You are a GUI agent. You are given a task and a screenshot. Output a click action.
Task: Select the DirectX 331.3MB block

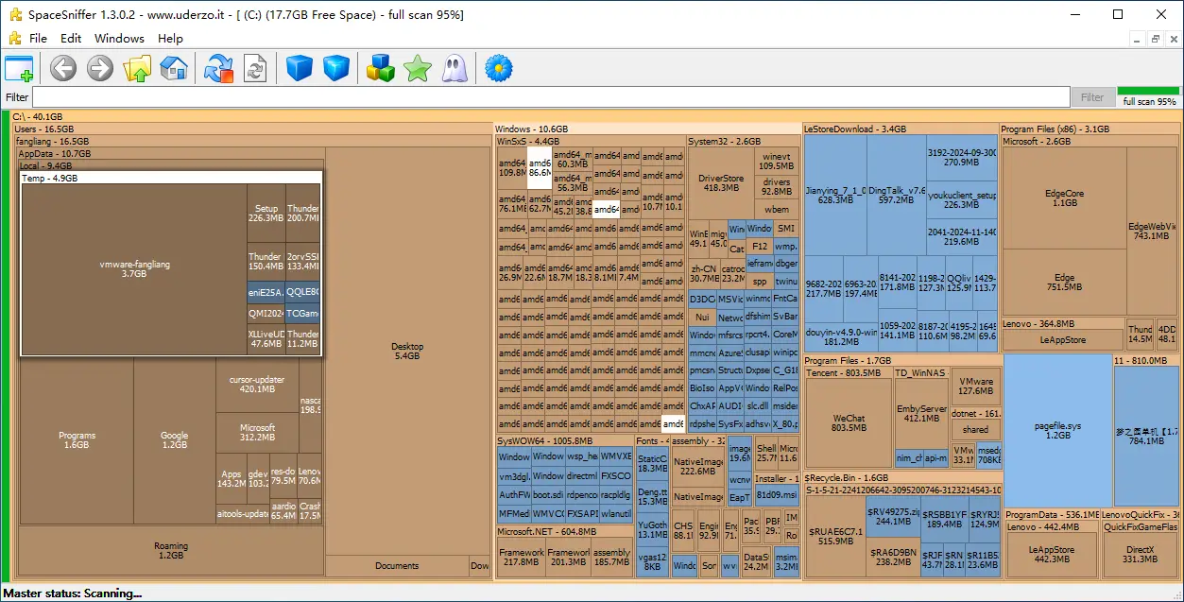[x=1140, y=555]
